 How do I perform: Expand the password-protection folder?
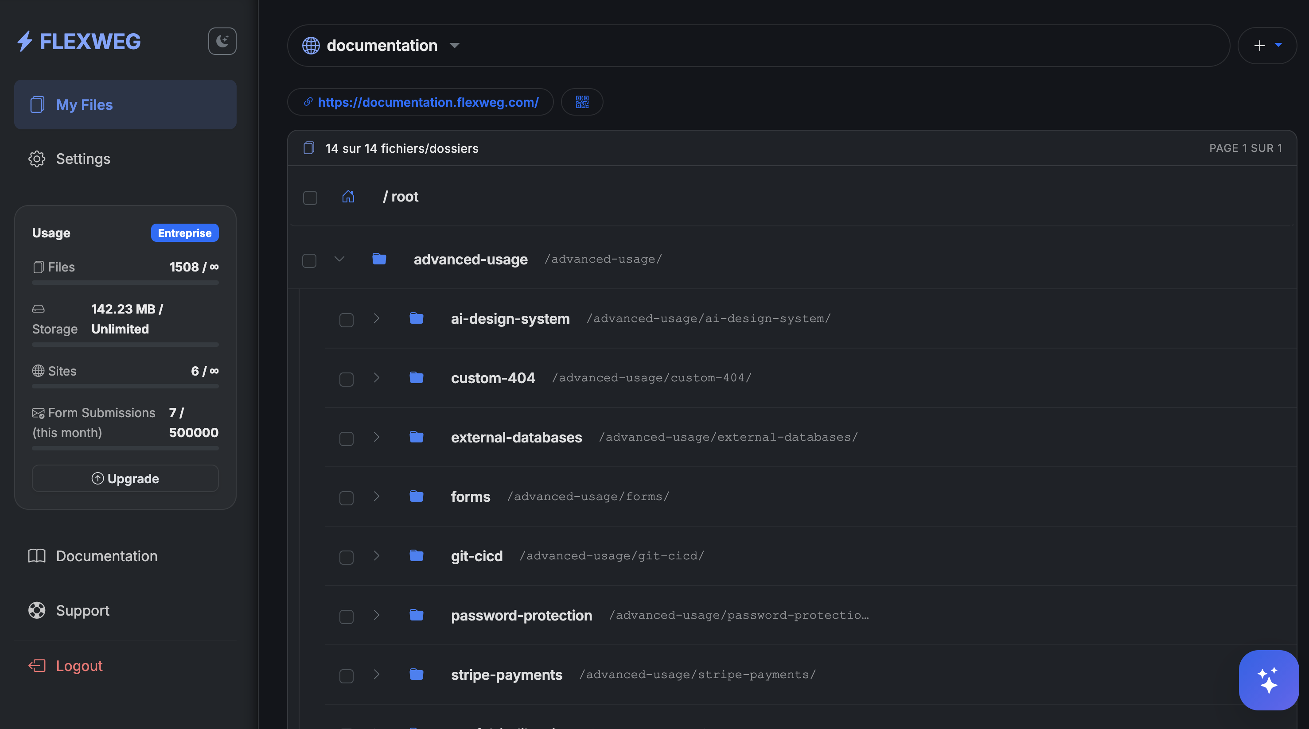point(377,616)
